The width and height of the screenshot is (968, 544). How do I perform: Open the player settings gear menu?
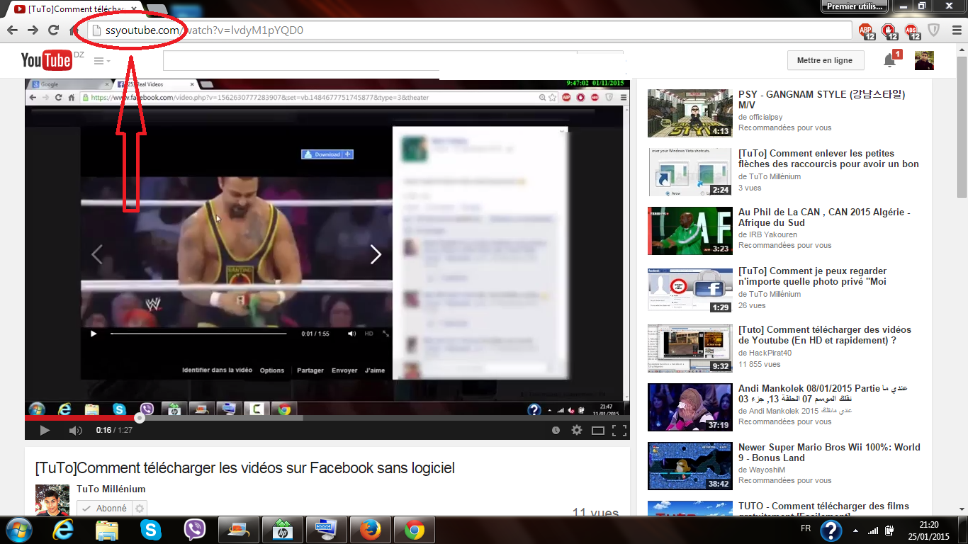(x=577, y=430)
